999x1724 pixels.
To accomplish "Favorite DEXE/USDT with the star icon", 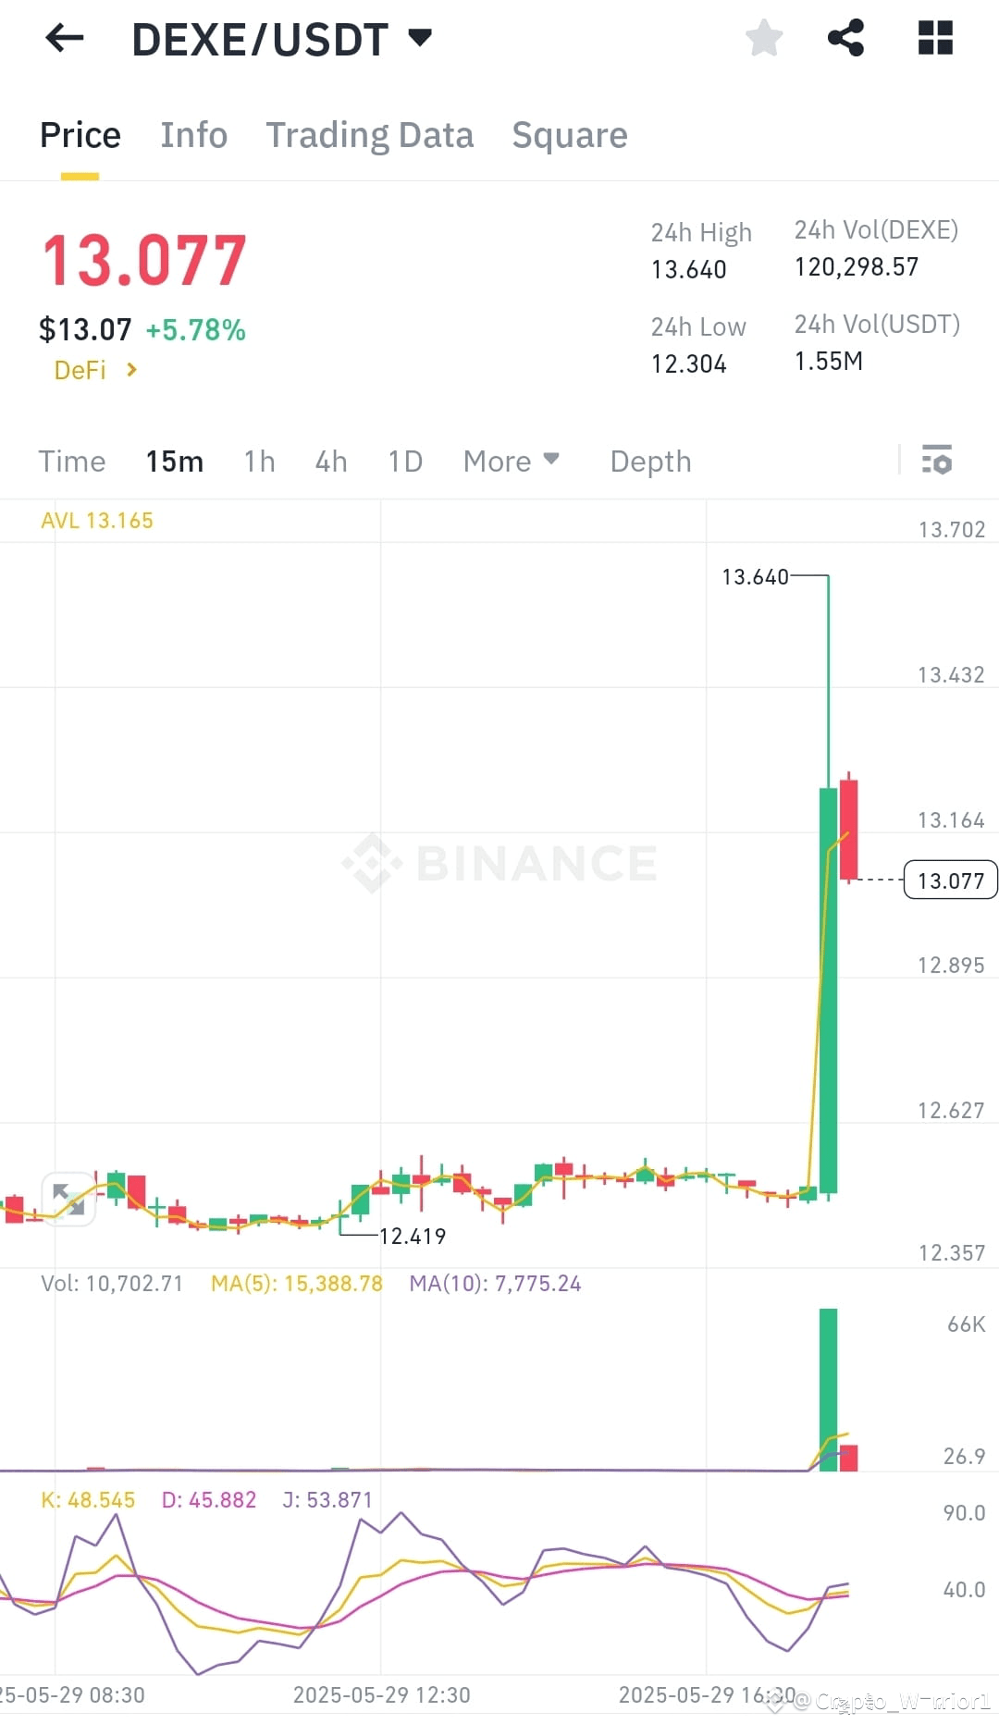I will pyautogui.click(x=764, y=38).
